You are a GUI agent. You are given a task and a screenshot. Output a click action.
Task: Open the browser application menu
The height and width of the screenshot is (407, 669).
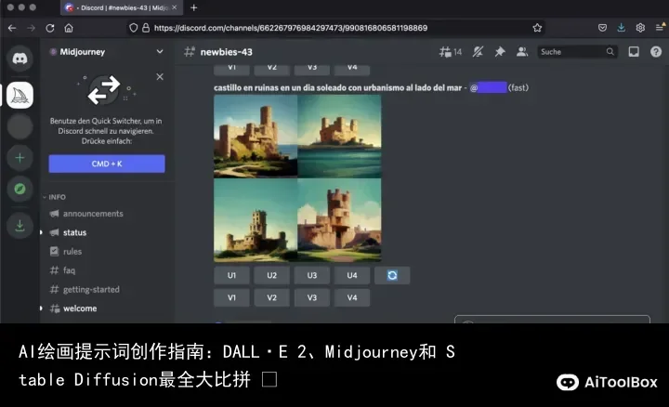coord(660,27)
